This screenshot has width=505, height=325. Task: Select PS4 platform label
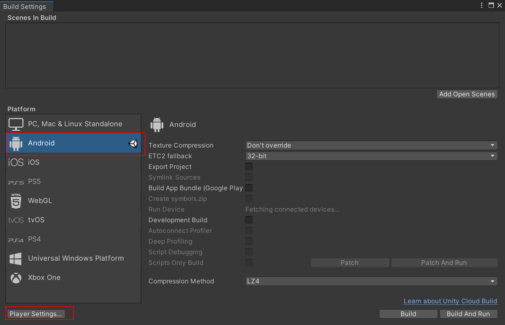(34, 239)
